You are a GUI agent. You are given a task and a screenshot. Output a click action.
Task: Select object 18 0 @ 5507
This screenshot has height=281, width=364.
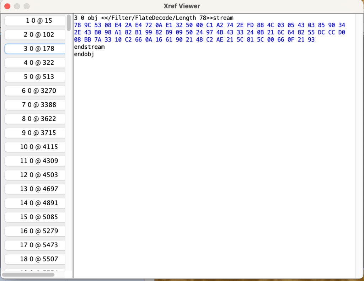click(34, 259)
